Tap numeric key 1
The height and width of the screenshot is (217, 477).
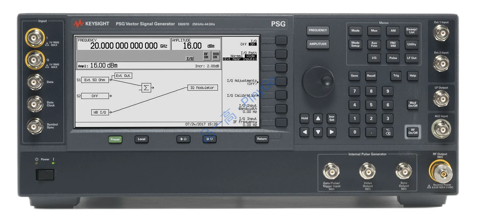click(354, 119)
